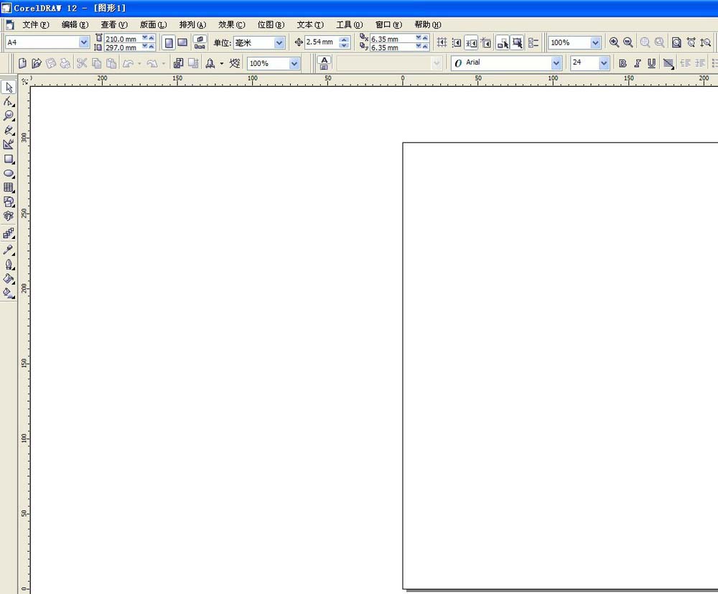This screenshot has height=594, width=718.
Task: Select the Interactive Blend tool
Action: [x=9, y=234]
